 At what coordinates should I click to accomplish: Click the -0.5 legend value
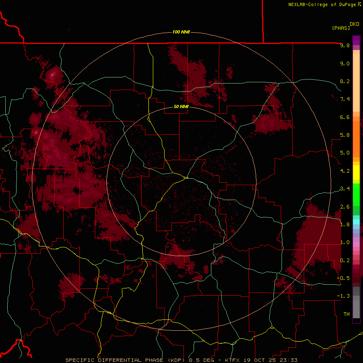[x=343, y=278]
